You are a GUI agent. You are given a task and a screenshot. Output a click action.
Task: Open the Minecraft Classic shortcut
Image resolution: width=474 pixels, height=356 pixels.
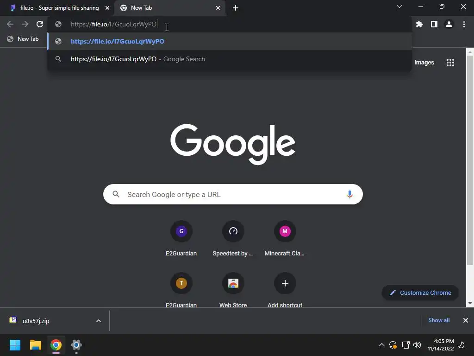[285, 238]
